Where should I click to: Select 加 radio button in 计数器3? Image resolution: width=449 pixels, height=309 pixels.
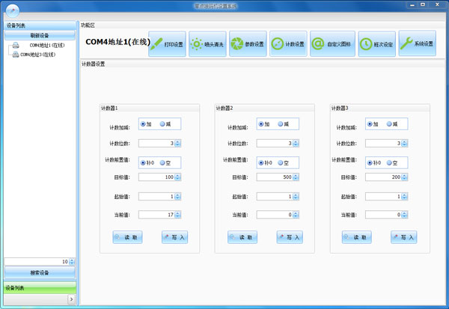tap(371, 124)
